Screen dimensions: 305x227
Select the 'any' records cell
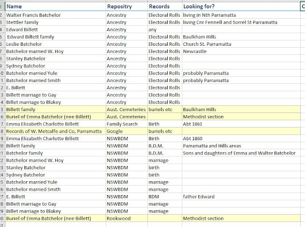165,30
